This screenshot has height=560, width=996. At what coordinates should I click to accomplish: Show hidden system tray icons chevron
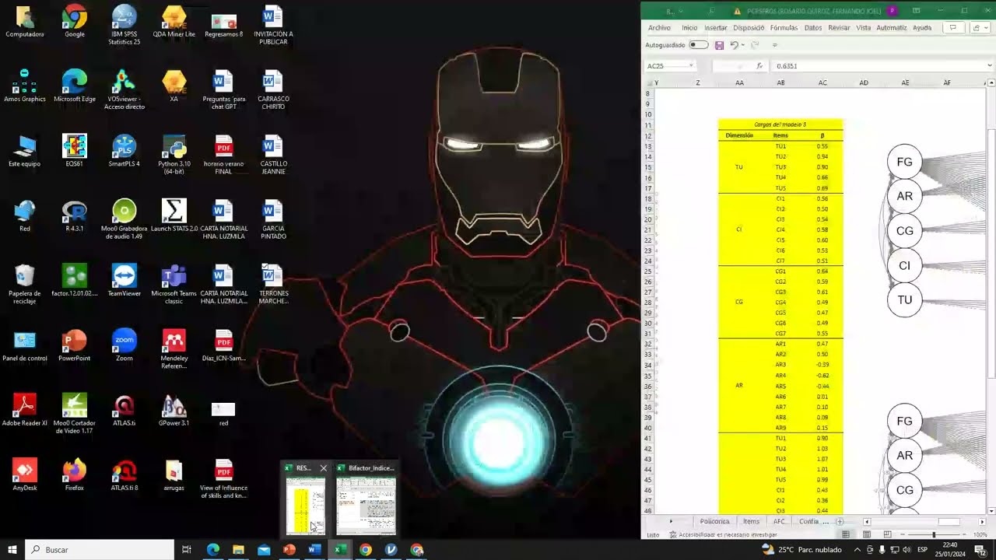point(857,550)
